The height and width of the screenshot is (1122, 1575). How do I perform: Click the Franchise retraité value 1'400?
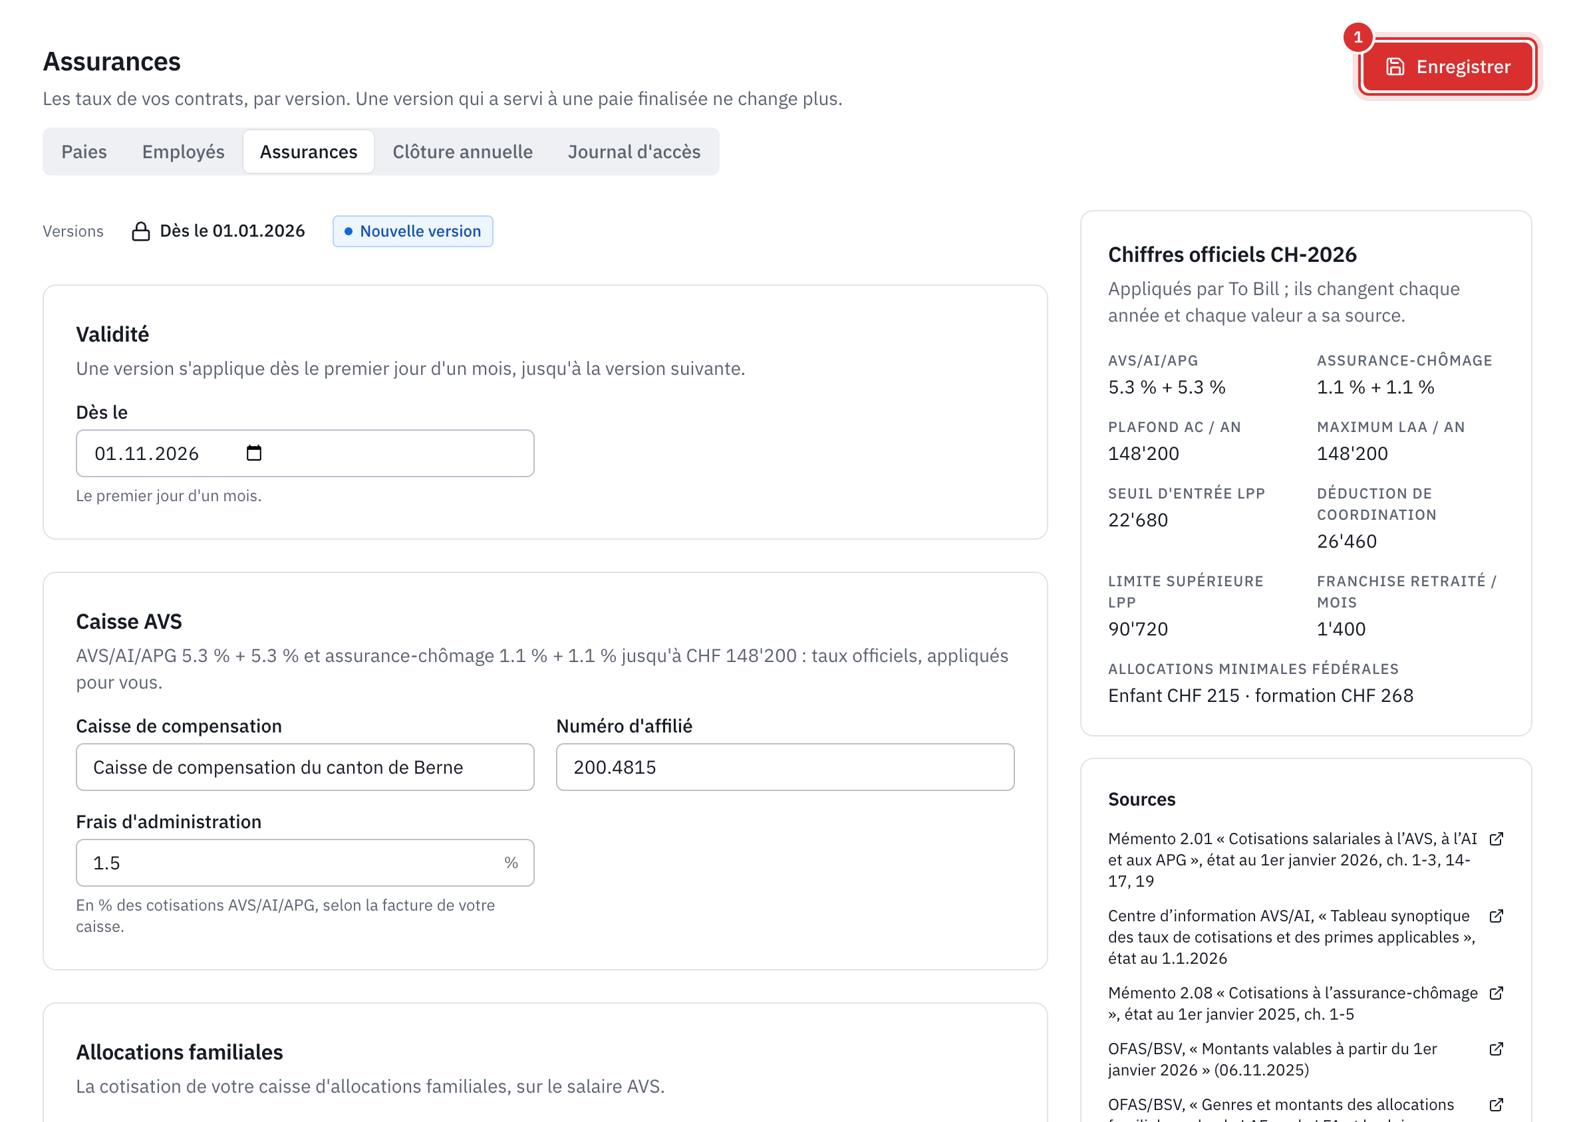(x=1342, y=629)
